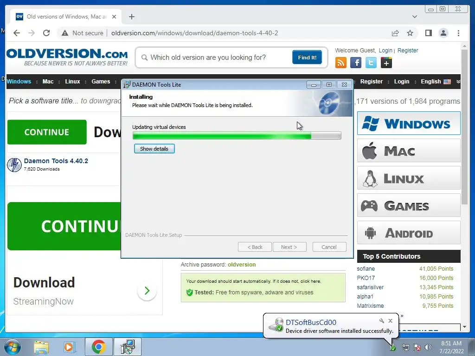Click the installation progress bar
This screenshot has width=475, height=356.
[237, 136]
